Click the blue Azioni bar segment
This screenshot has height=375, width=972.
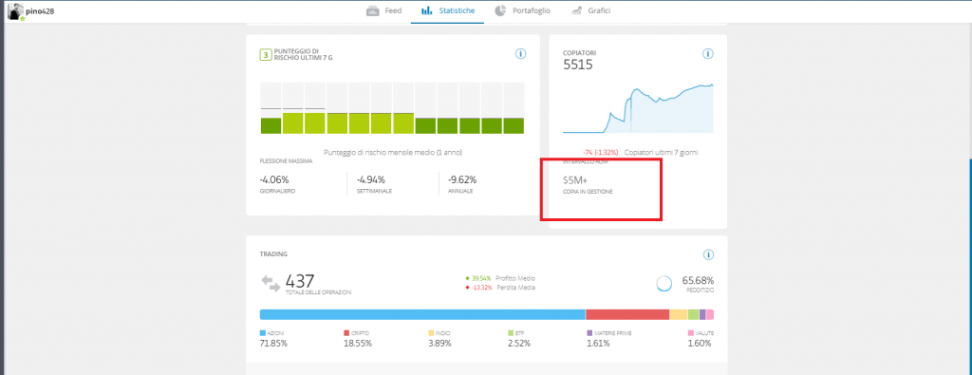coord(422,315)
